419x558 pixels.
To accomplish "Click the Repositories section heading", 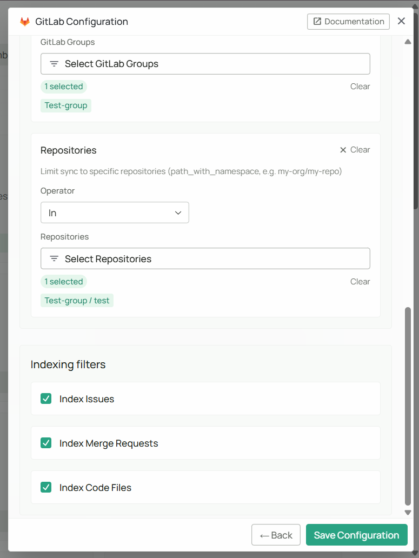I will coord(68,150).
